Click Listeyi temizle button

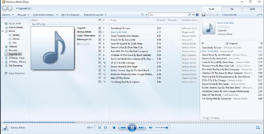pyautogui.click(x=229, y=15)
